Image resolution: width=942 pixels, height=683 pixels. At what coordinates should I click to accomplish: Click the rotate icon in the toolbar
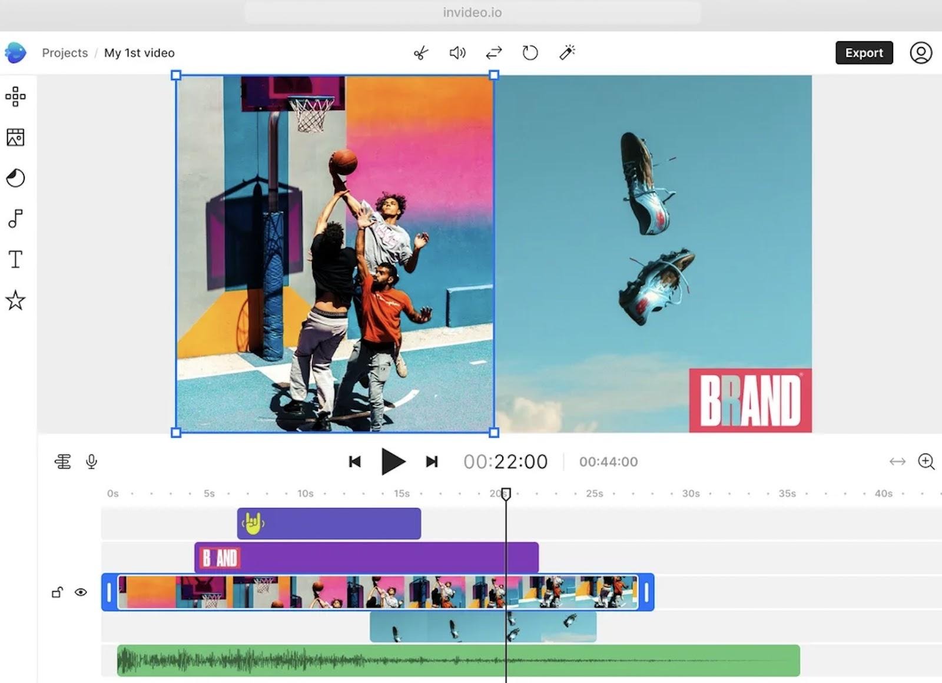pyautogui.click(x=529, y=53)
